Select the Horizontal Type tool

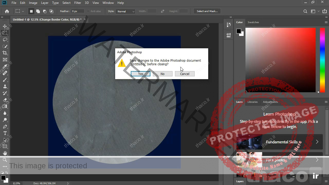pyautogui.click(x=5, y=133)
